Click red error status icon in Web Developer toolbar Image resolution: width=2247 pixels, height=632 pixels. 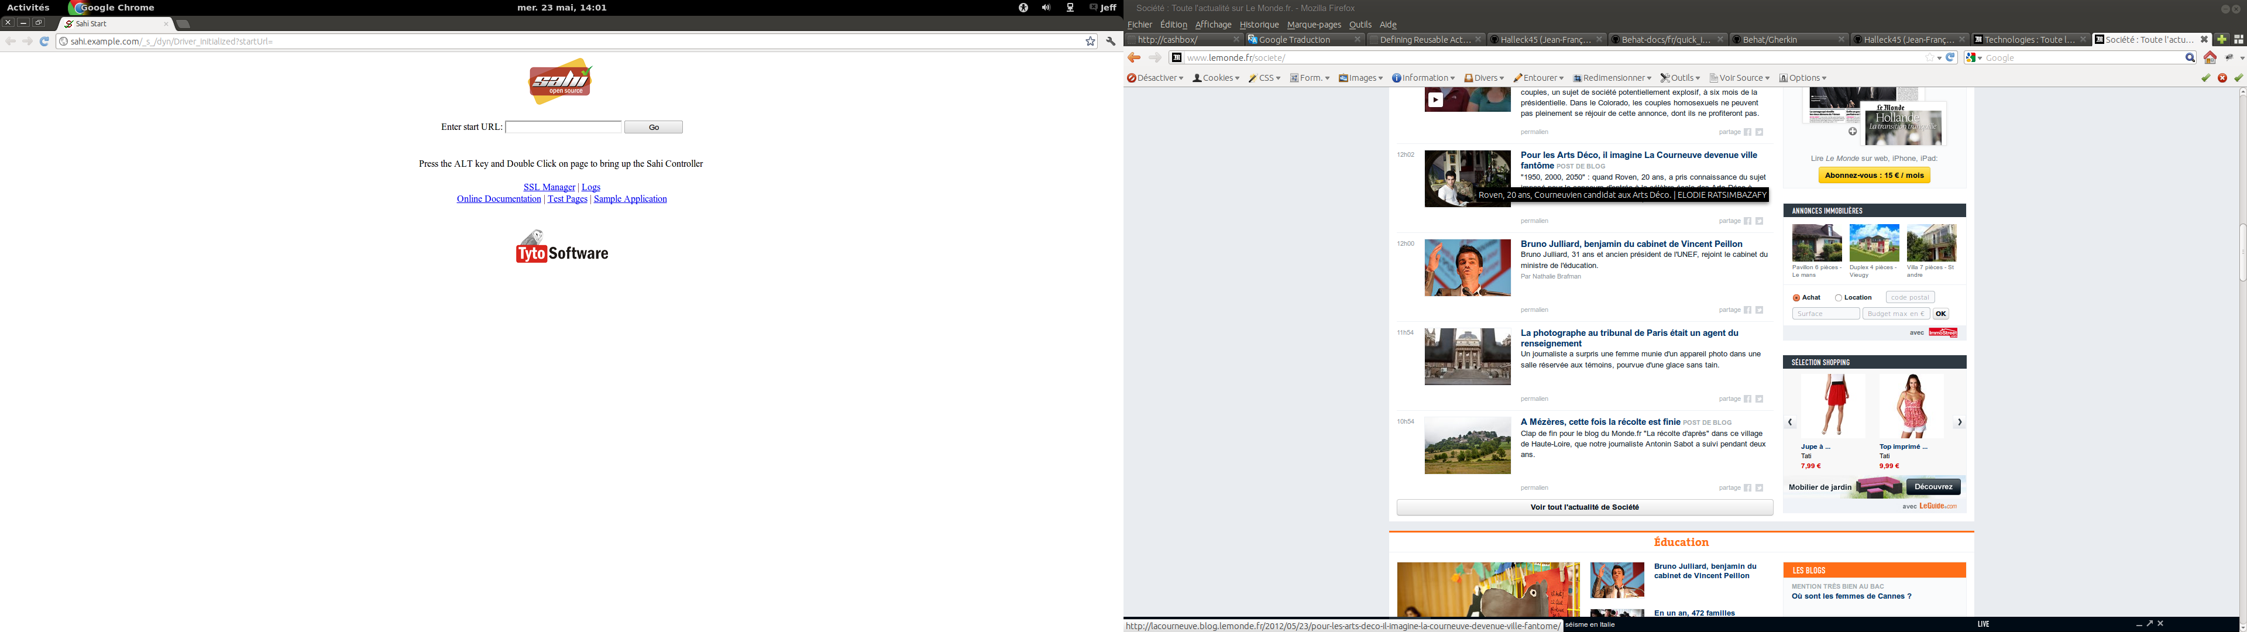(x=2222, y=78)
